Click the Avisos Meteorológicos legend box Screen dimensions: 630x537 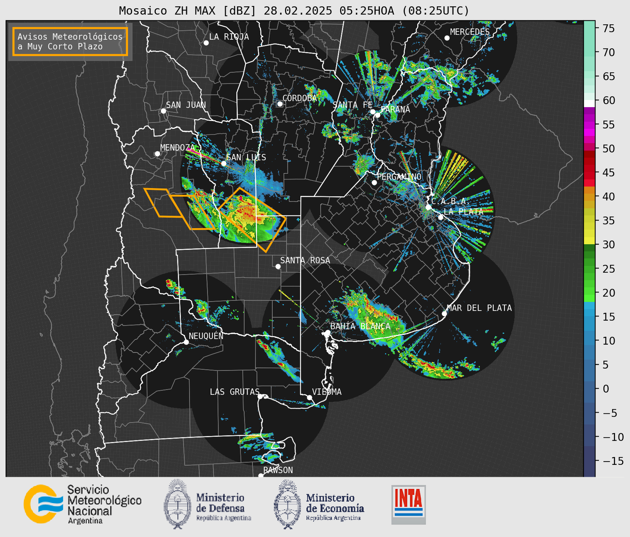pyautogui.click(x=70, y=41)
